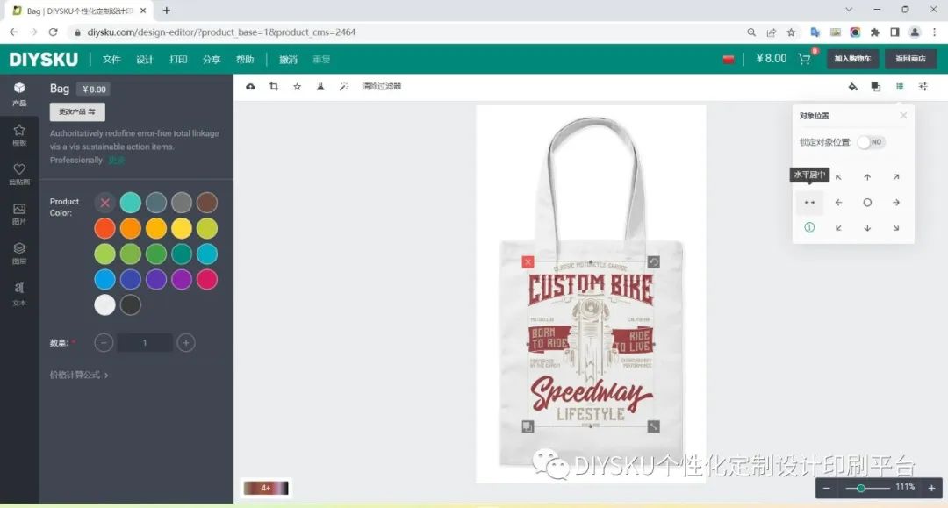
Task: Move object to bottom-right with diagonal arrow
Action: pyautogui.click(x=896, y=228)
